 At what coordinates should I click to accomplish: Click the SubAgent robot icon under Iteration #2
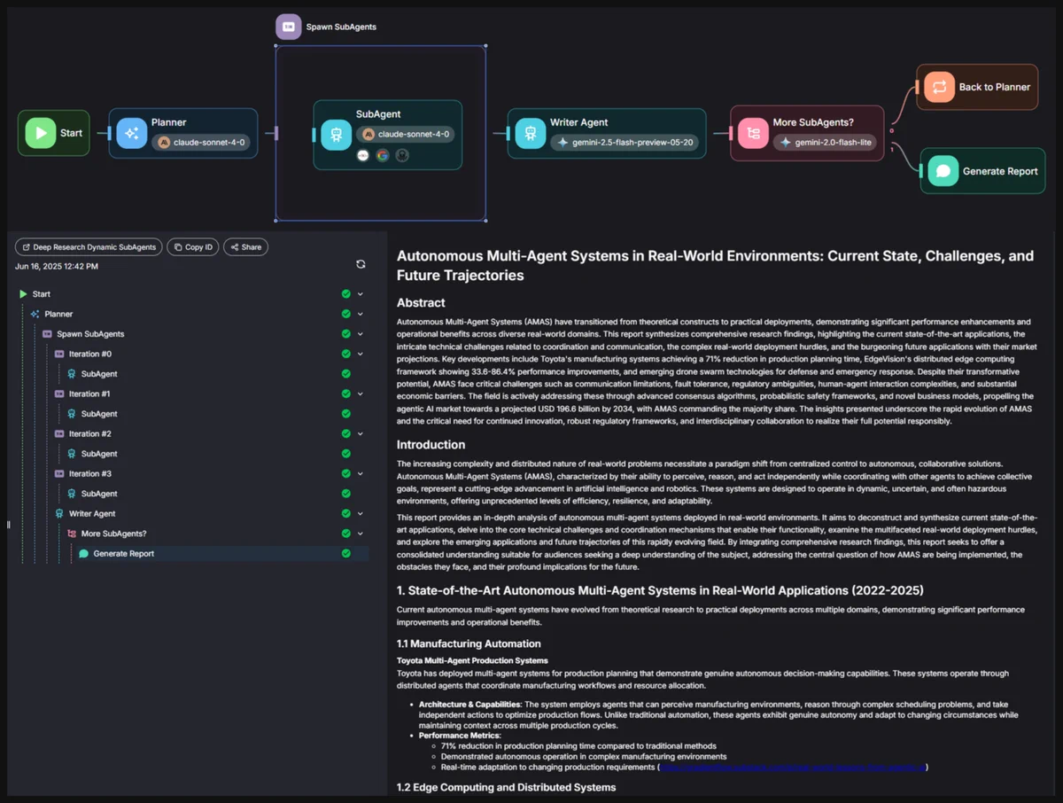(72, 454)
